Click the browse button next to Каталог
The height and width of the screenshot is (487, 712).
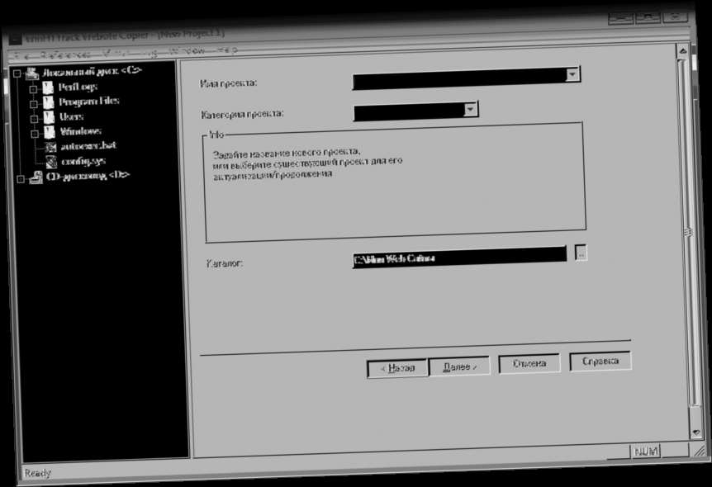pos(582,253)
